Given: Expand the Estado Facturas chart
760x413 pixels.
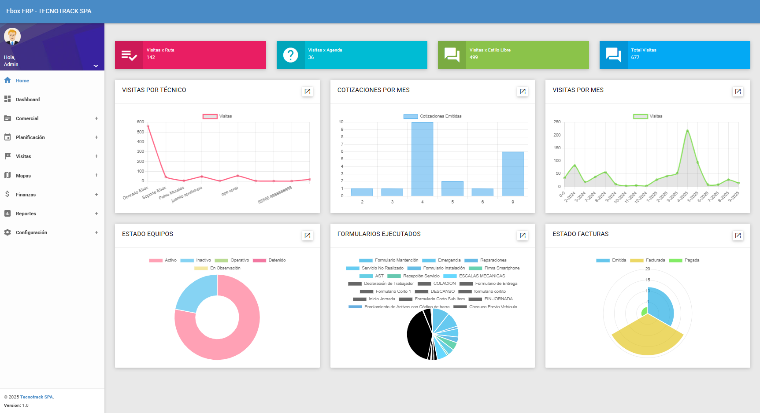Looking at the screenshot, I should (x=738, y=236).
